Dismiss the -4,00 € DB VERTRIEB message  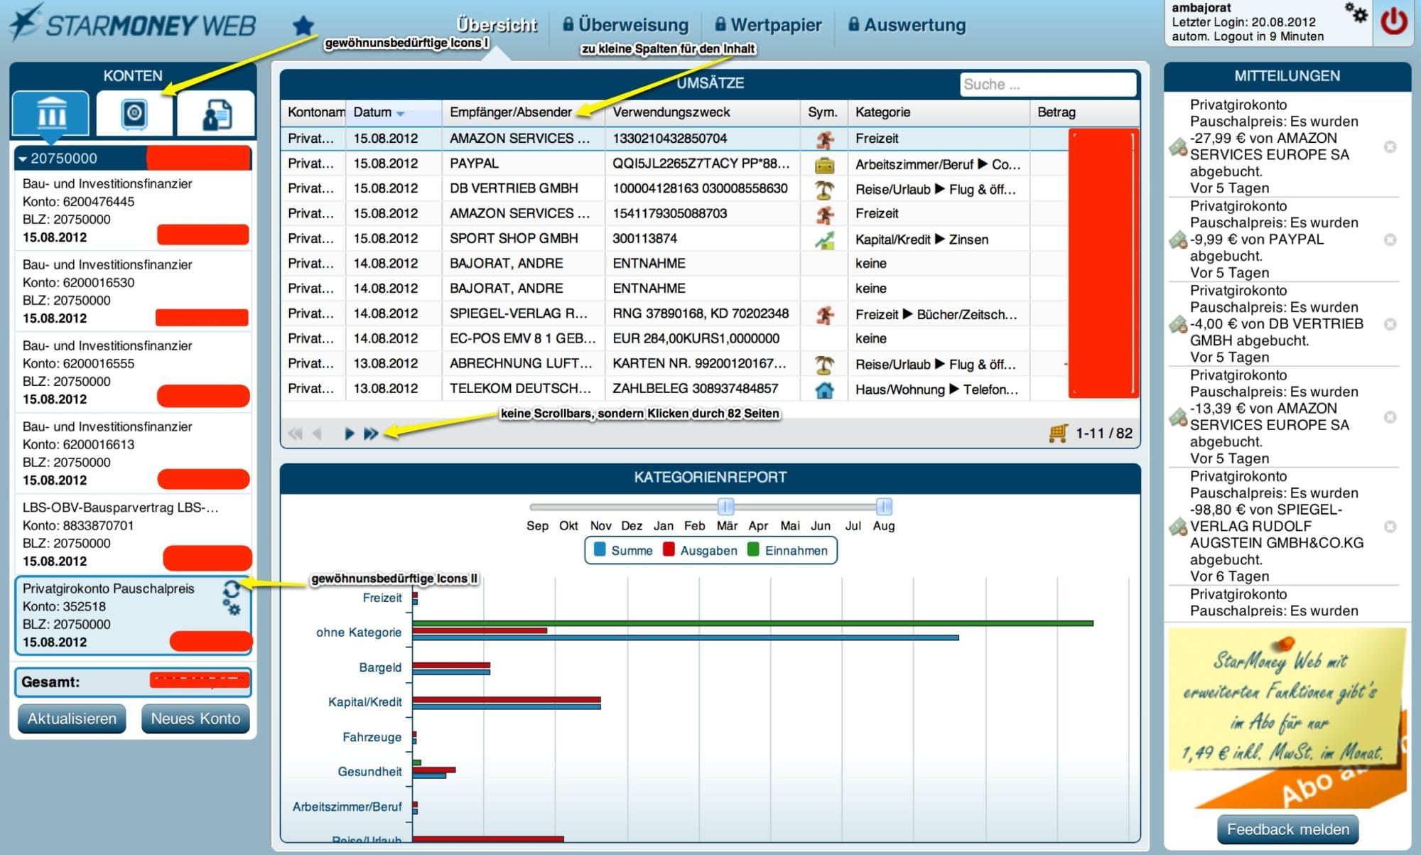[1390, 325]
